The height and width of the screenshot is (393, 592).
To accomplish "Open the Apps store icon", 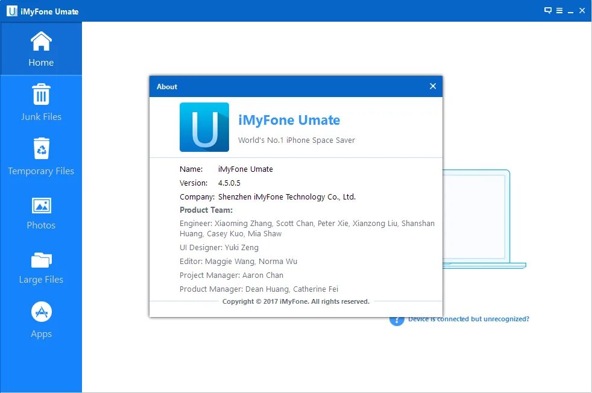I will 41,312.
